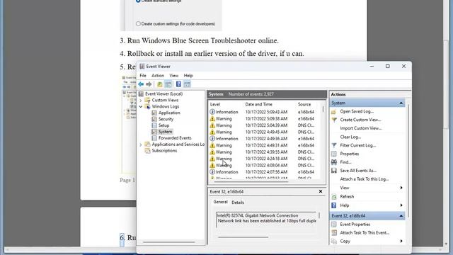Select the Event Viewer (Local) root node
The image size is (453, 255).
164,93
